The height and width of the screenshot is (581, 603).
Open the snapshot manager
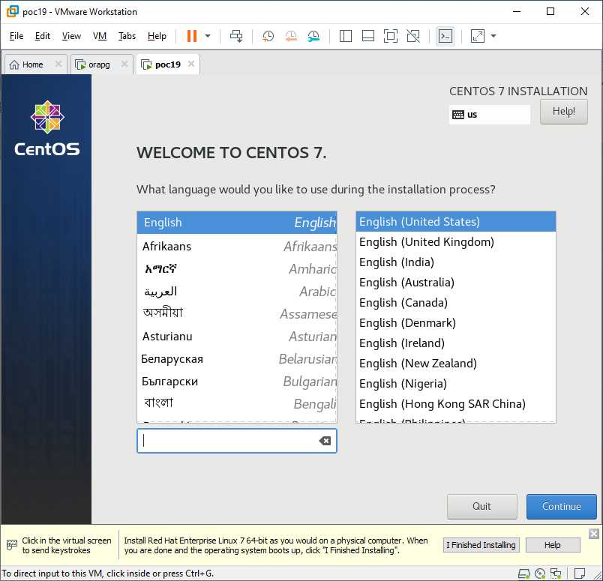(x=313, y=36)
